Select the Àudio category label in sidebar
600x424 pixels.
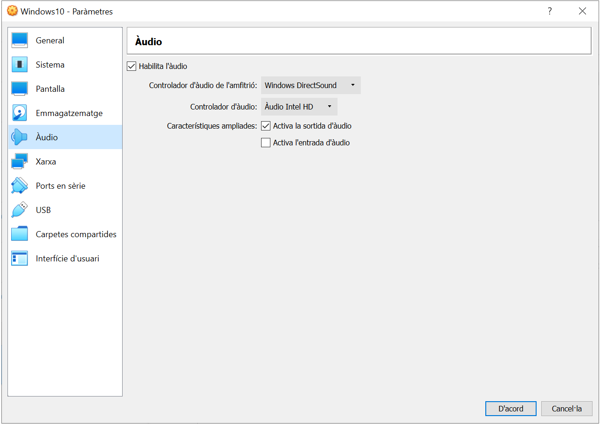point(47,137)
